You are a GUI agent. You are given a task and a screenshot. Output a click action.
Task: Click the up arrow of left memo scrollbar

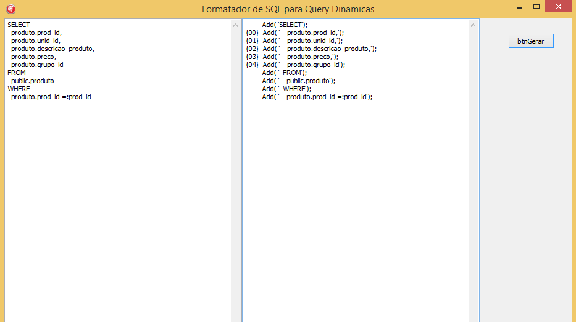[x=235, y=25]
